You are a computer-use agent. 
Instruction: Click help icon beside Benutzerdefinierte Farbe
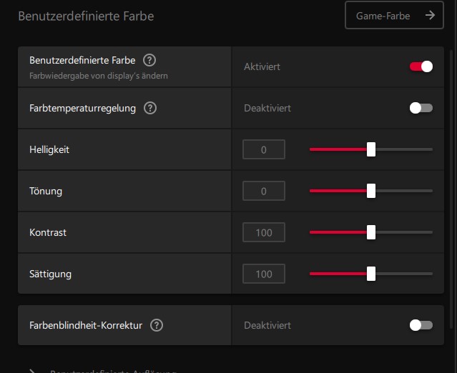click(x=149, y=61)
